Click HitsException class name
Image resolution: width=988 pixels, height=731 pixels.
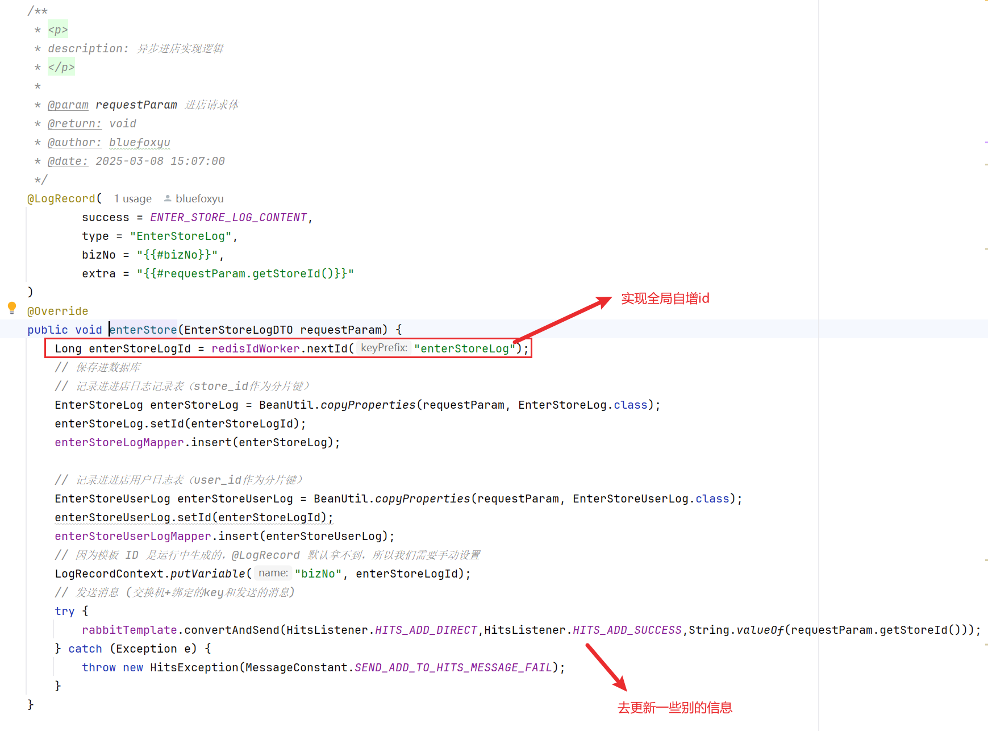click(x=194, y=667)
